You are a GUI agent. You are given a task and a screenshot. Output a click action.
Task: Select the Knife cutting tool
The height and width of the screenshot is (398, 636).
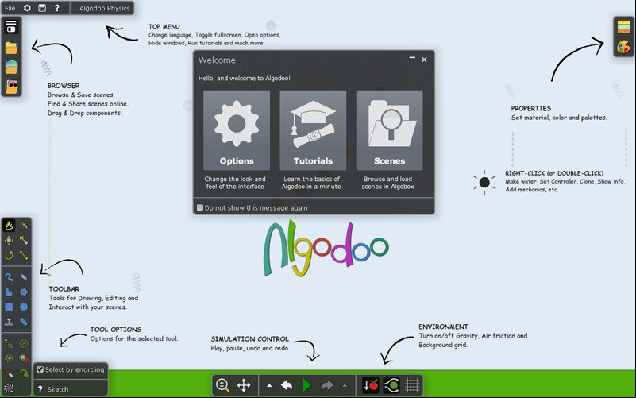(24, 277)
